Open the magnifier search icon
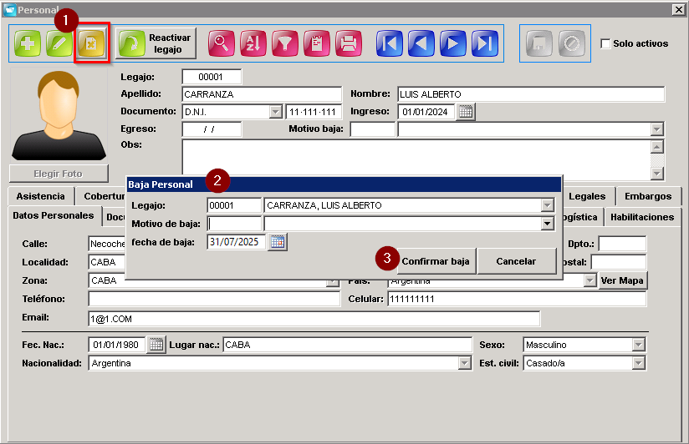 (x=221, y=43)
